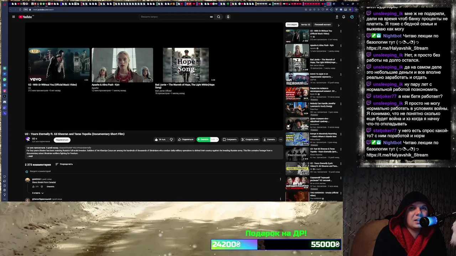Open the YouTube hamburger guide menu
Viewport: 456px width, 256px height.
(x=14, y=17)
